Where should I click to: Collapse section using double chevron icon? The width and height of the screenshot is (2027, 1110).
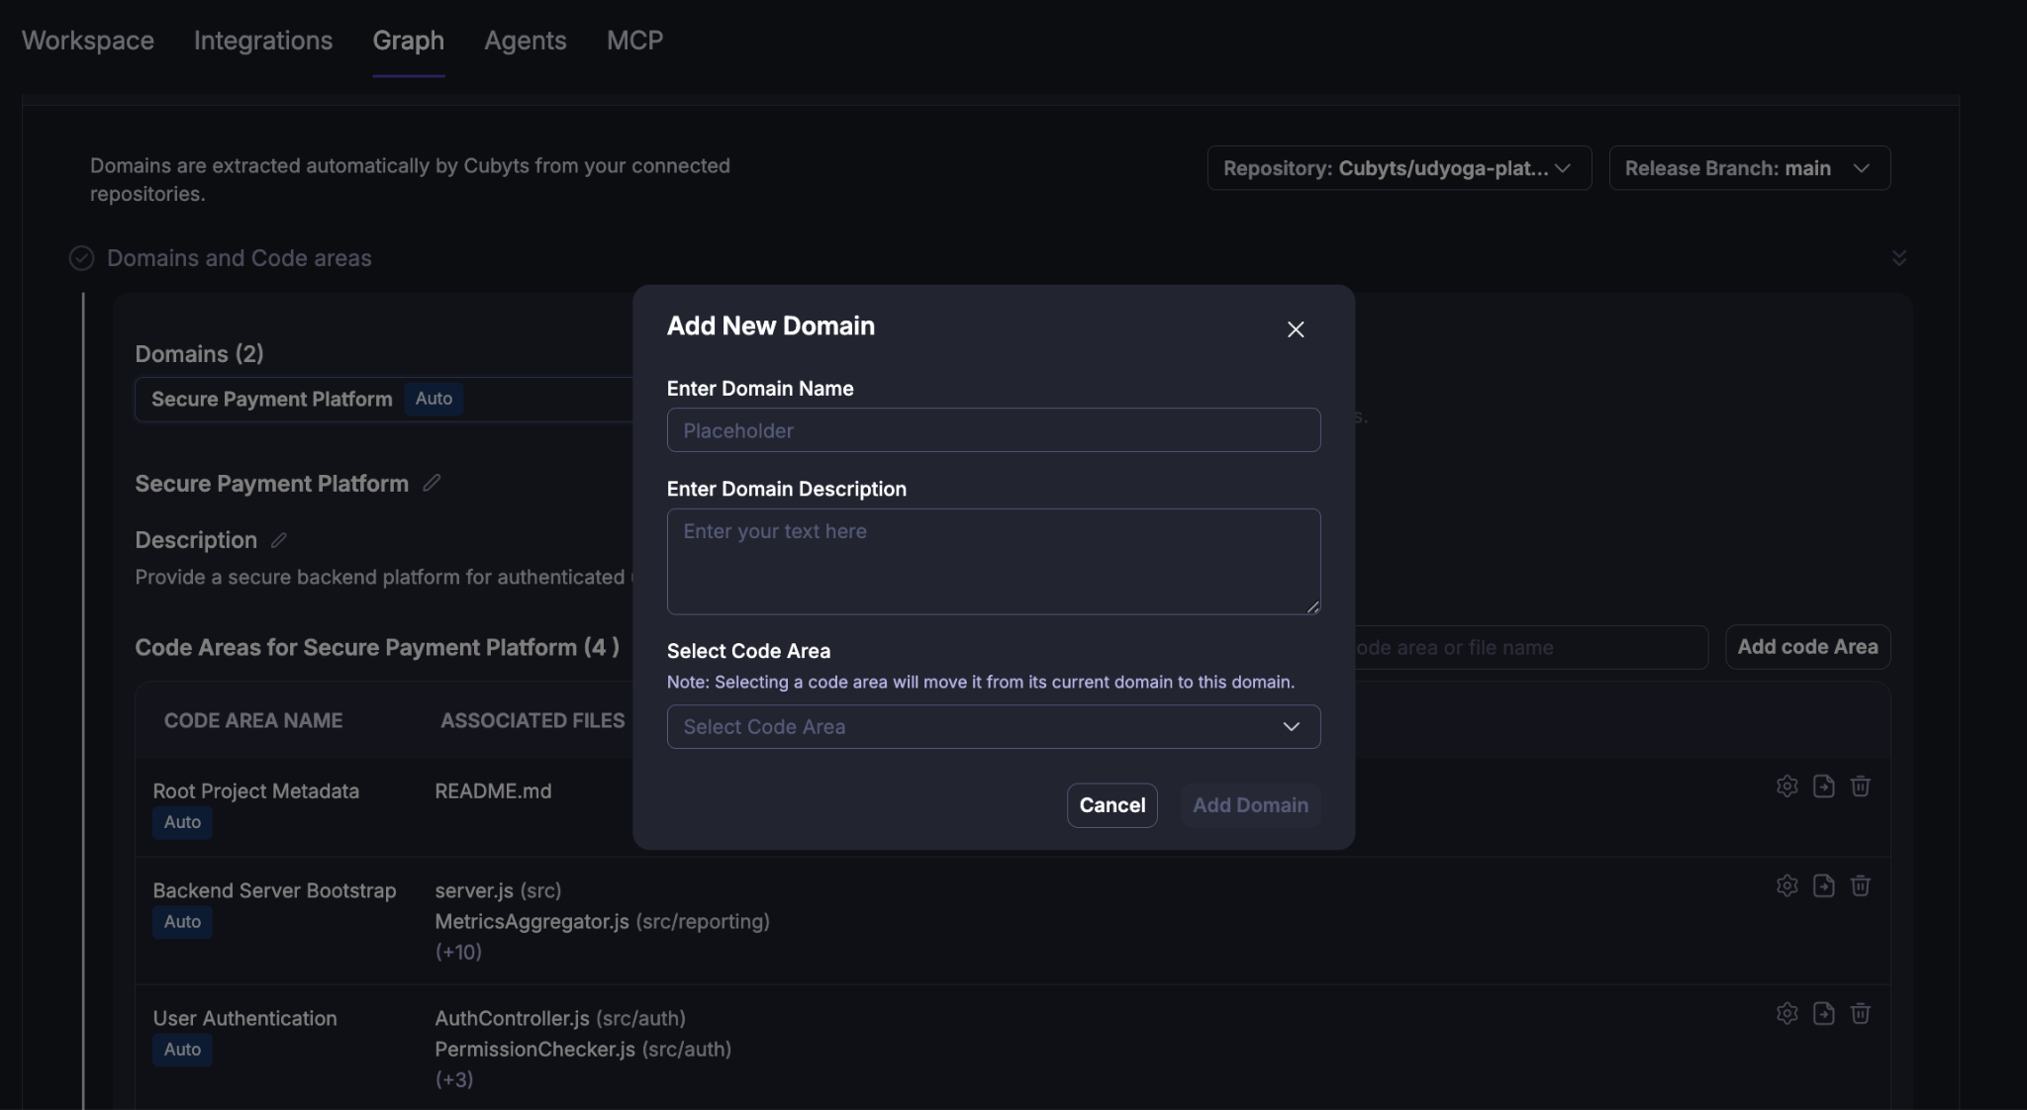point(1898,258)
